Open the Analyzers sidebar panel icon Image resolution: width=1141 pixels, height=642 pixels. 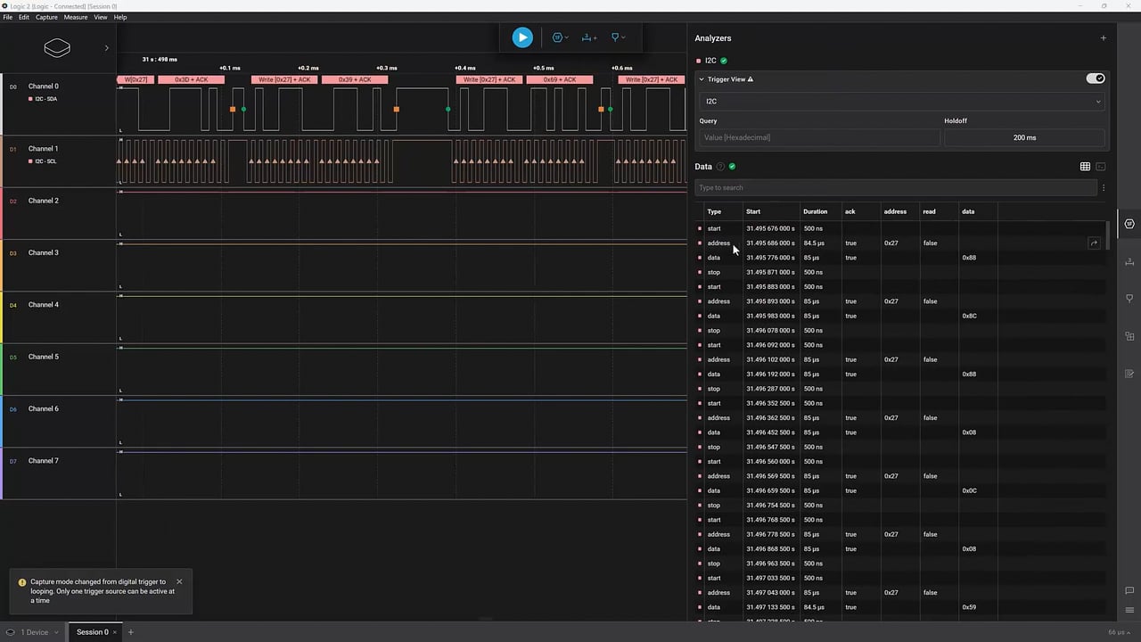pos(1129,224)
